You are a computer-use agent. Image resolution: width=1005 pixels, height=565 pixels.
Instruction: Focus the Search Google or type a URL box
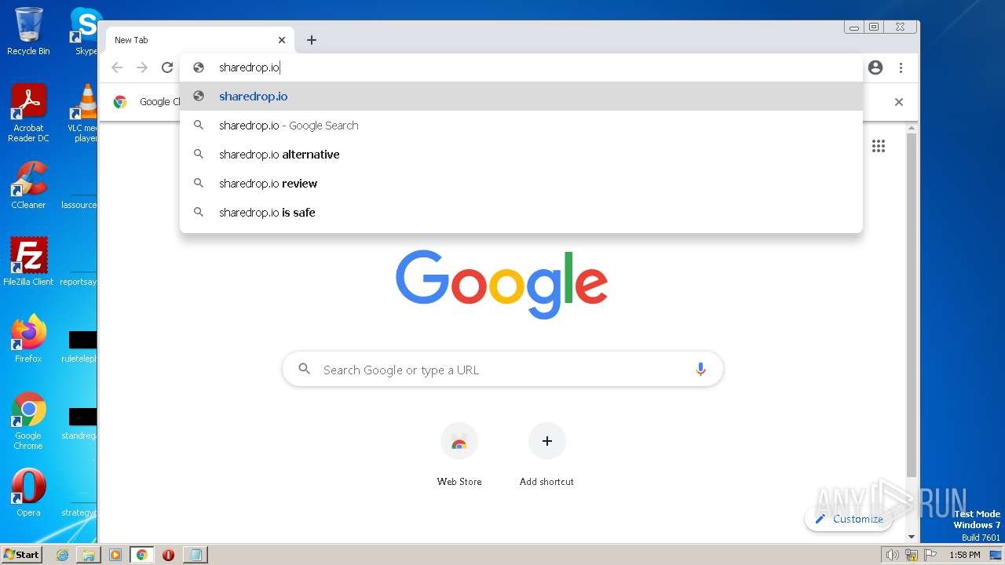[502, 370]
